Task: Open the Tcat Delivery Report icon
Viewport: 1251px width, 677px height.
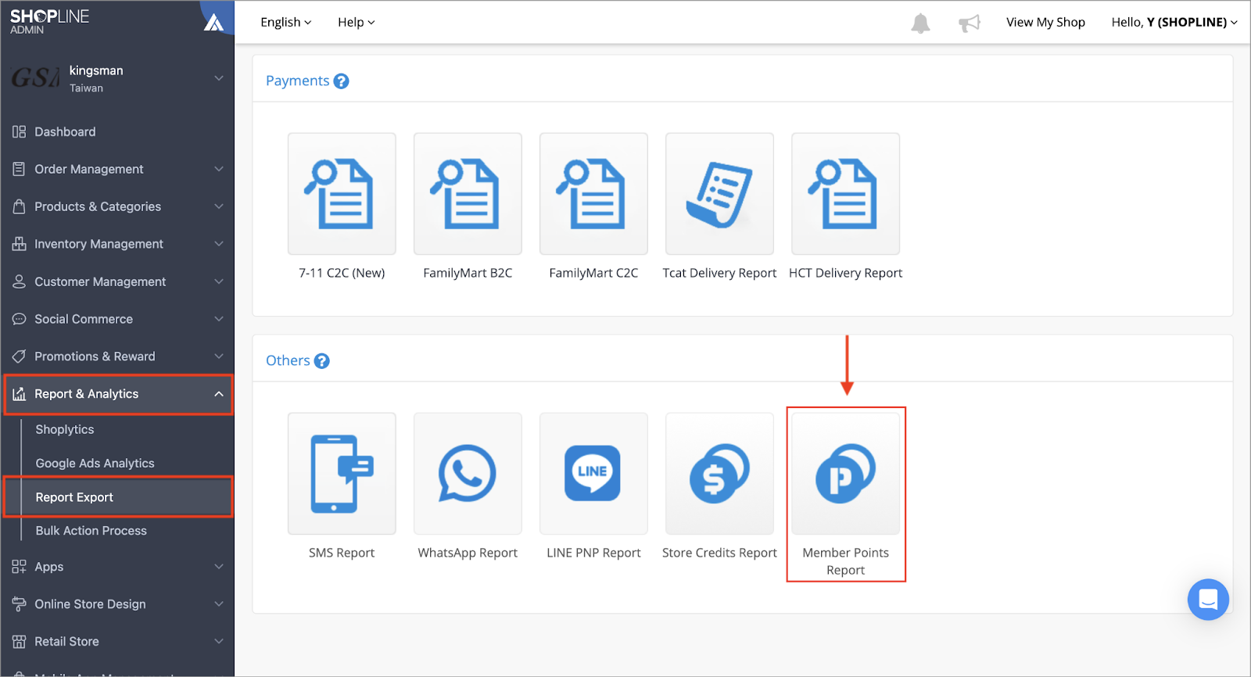Action: (719, 194)
